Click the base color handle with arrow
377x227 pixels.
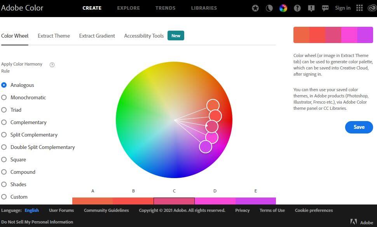211,126
